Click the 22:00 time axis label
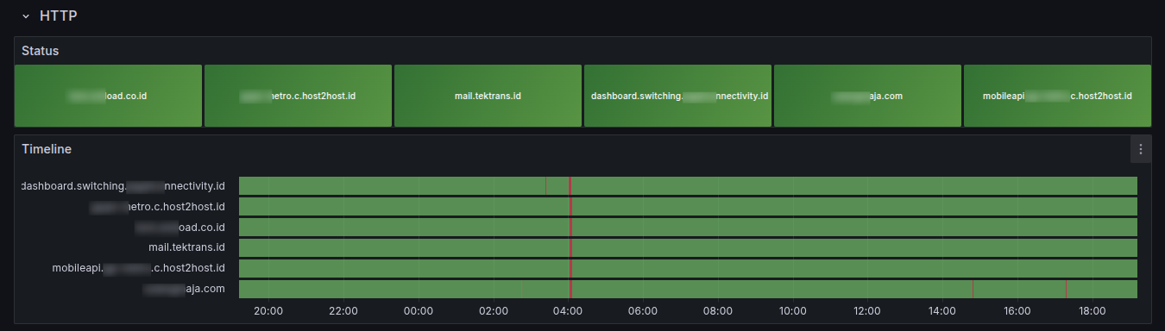Viewport: 1165px width, 331px height. (343, 311)
